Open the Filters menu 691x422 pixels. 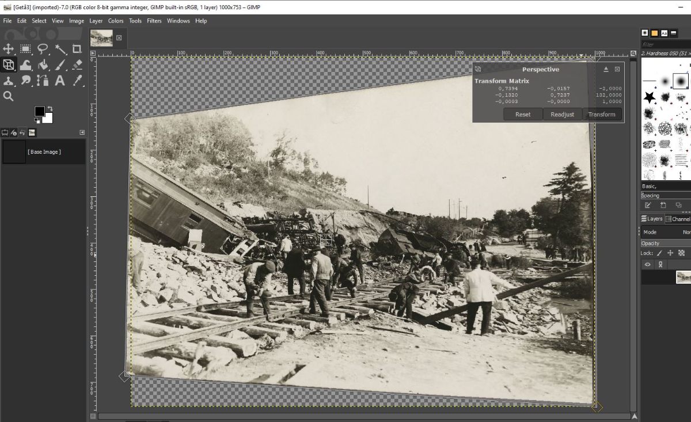[154, 21]
